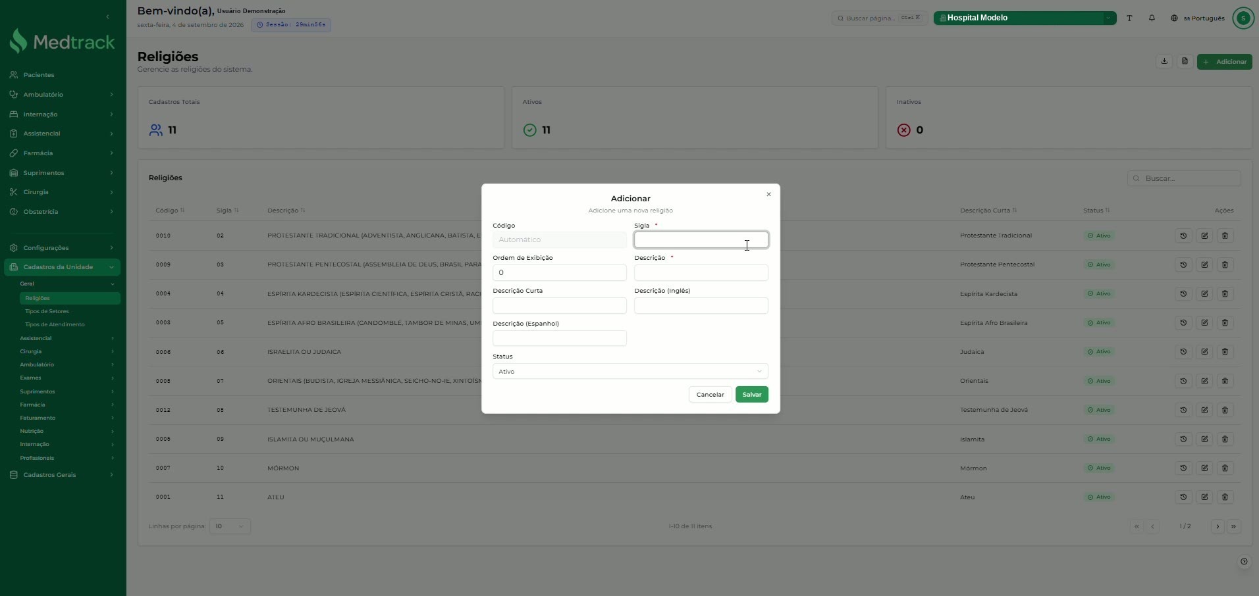The height and width of the screenshot is (596, 1259).
Task: Jump to last page of table
Action: point(1234,526)
